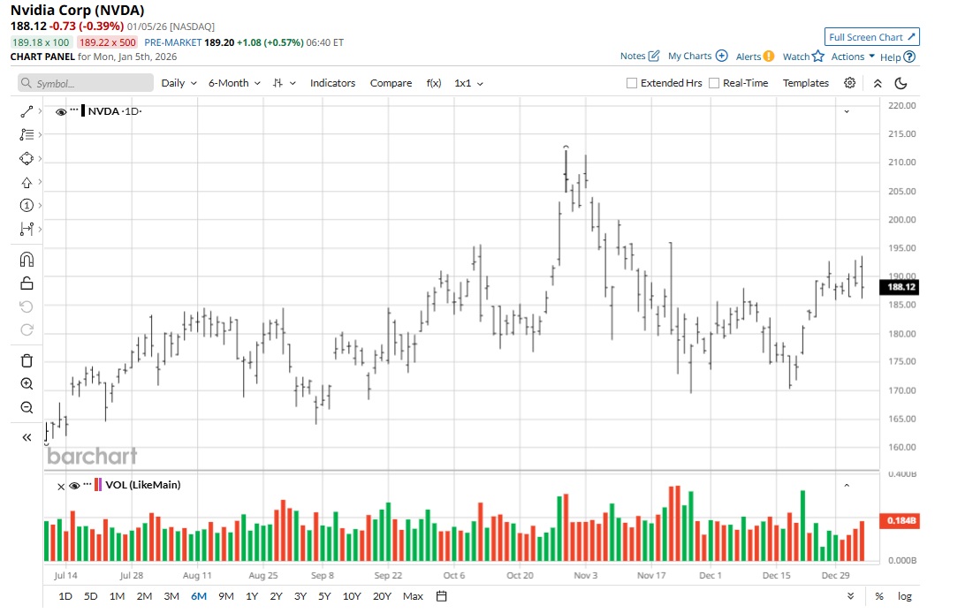The image size is (965, 613).
Task: Switch to dark mode moon icon
Action: 901,83
